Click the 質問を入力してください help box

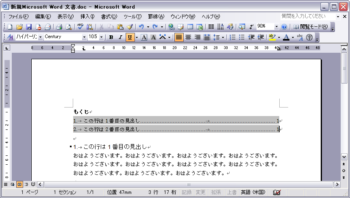pos(308,17)
